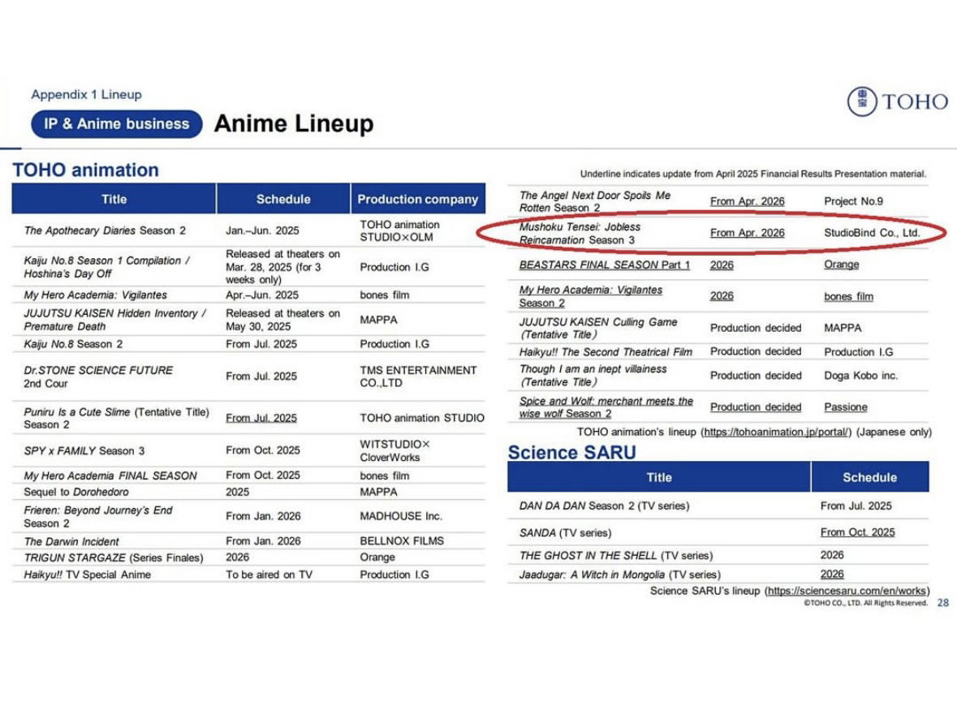
Task: Select 'TMS ENTERTAINMENT CO.,LTD' cell
Action: [x=418, y=377]
